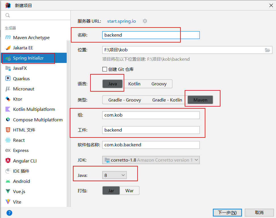Open the JDK dropdown
Viewport: 276px width, 218px height.
click(x=151, y=160)
